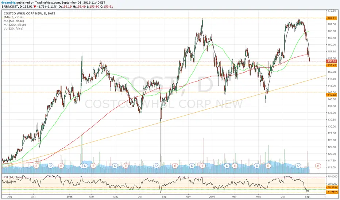This screenshot has width=340, height=200.
Task: Click the 75.0000 RSI axis tick
Action: point(332,177)
